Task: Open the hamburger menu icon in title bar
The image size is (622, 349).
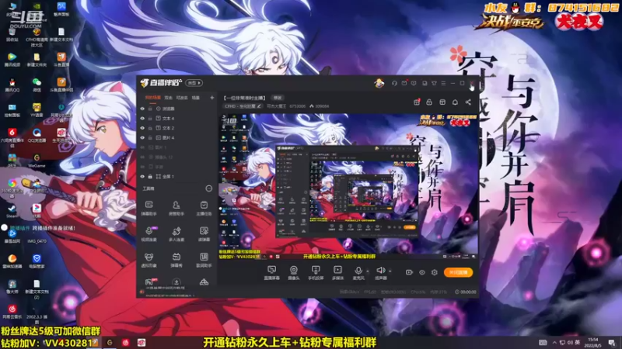Action: pyautogui.click(x=443, y=83)
